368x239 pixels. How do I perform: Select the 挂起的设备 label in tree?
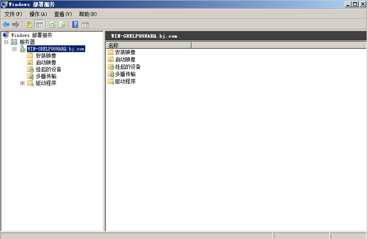click(x=48, y=69)
